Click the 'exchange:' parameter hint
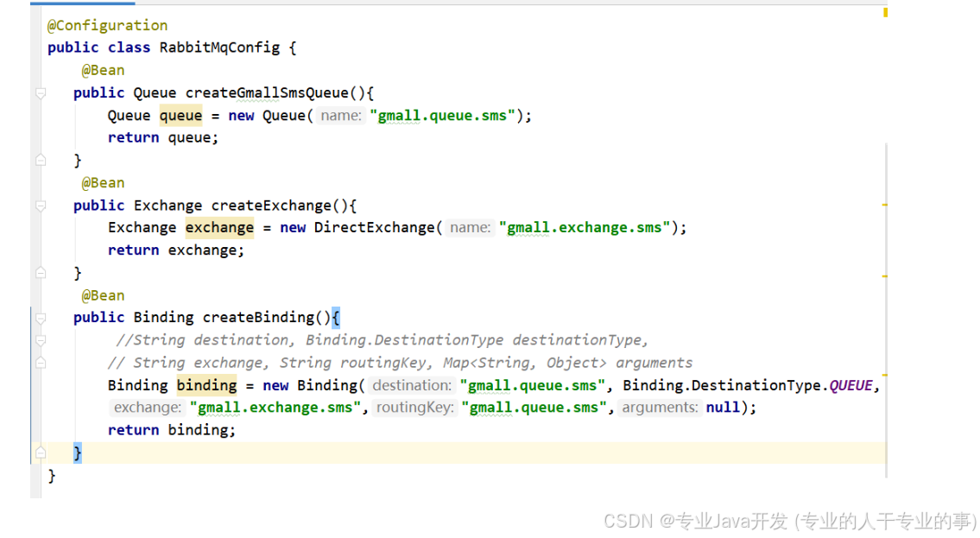The width and height of the screenshot is (980, 538). coord(148,408)
